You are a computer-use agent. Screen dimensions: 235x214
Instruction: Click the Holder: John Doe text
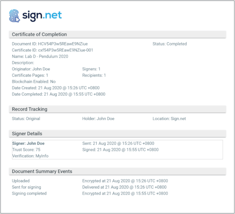click(x=98, y=119)
